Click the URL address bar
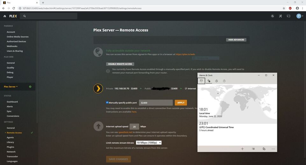Image resolution: width=306 pixels, height=165 pixels. 150,8
